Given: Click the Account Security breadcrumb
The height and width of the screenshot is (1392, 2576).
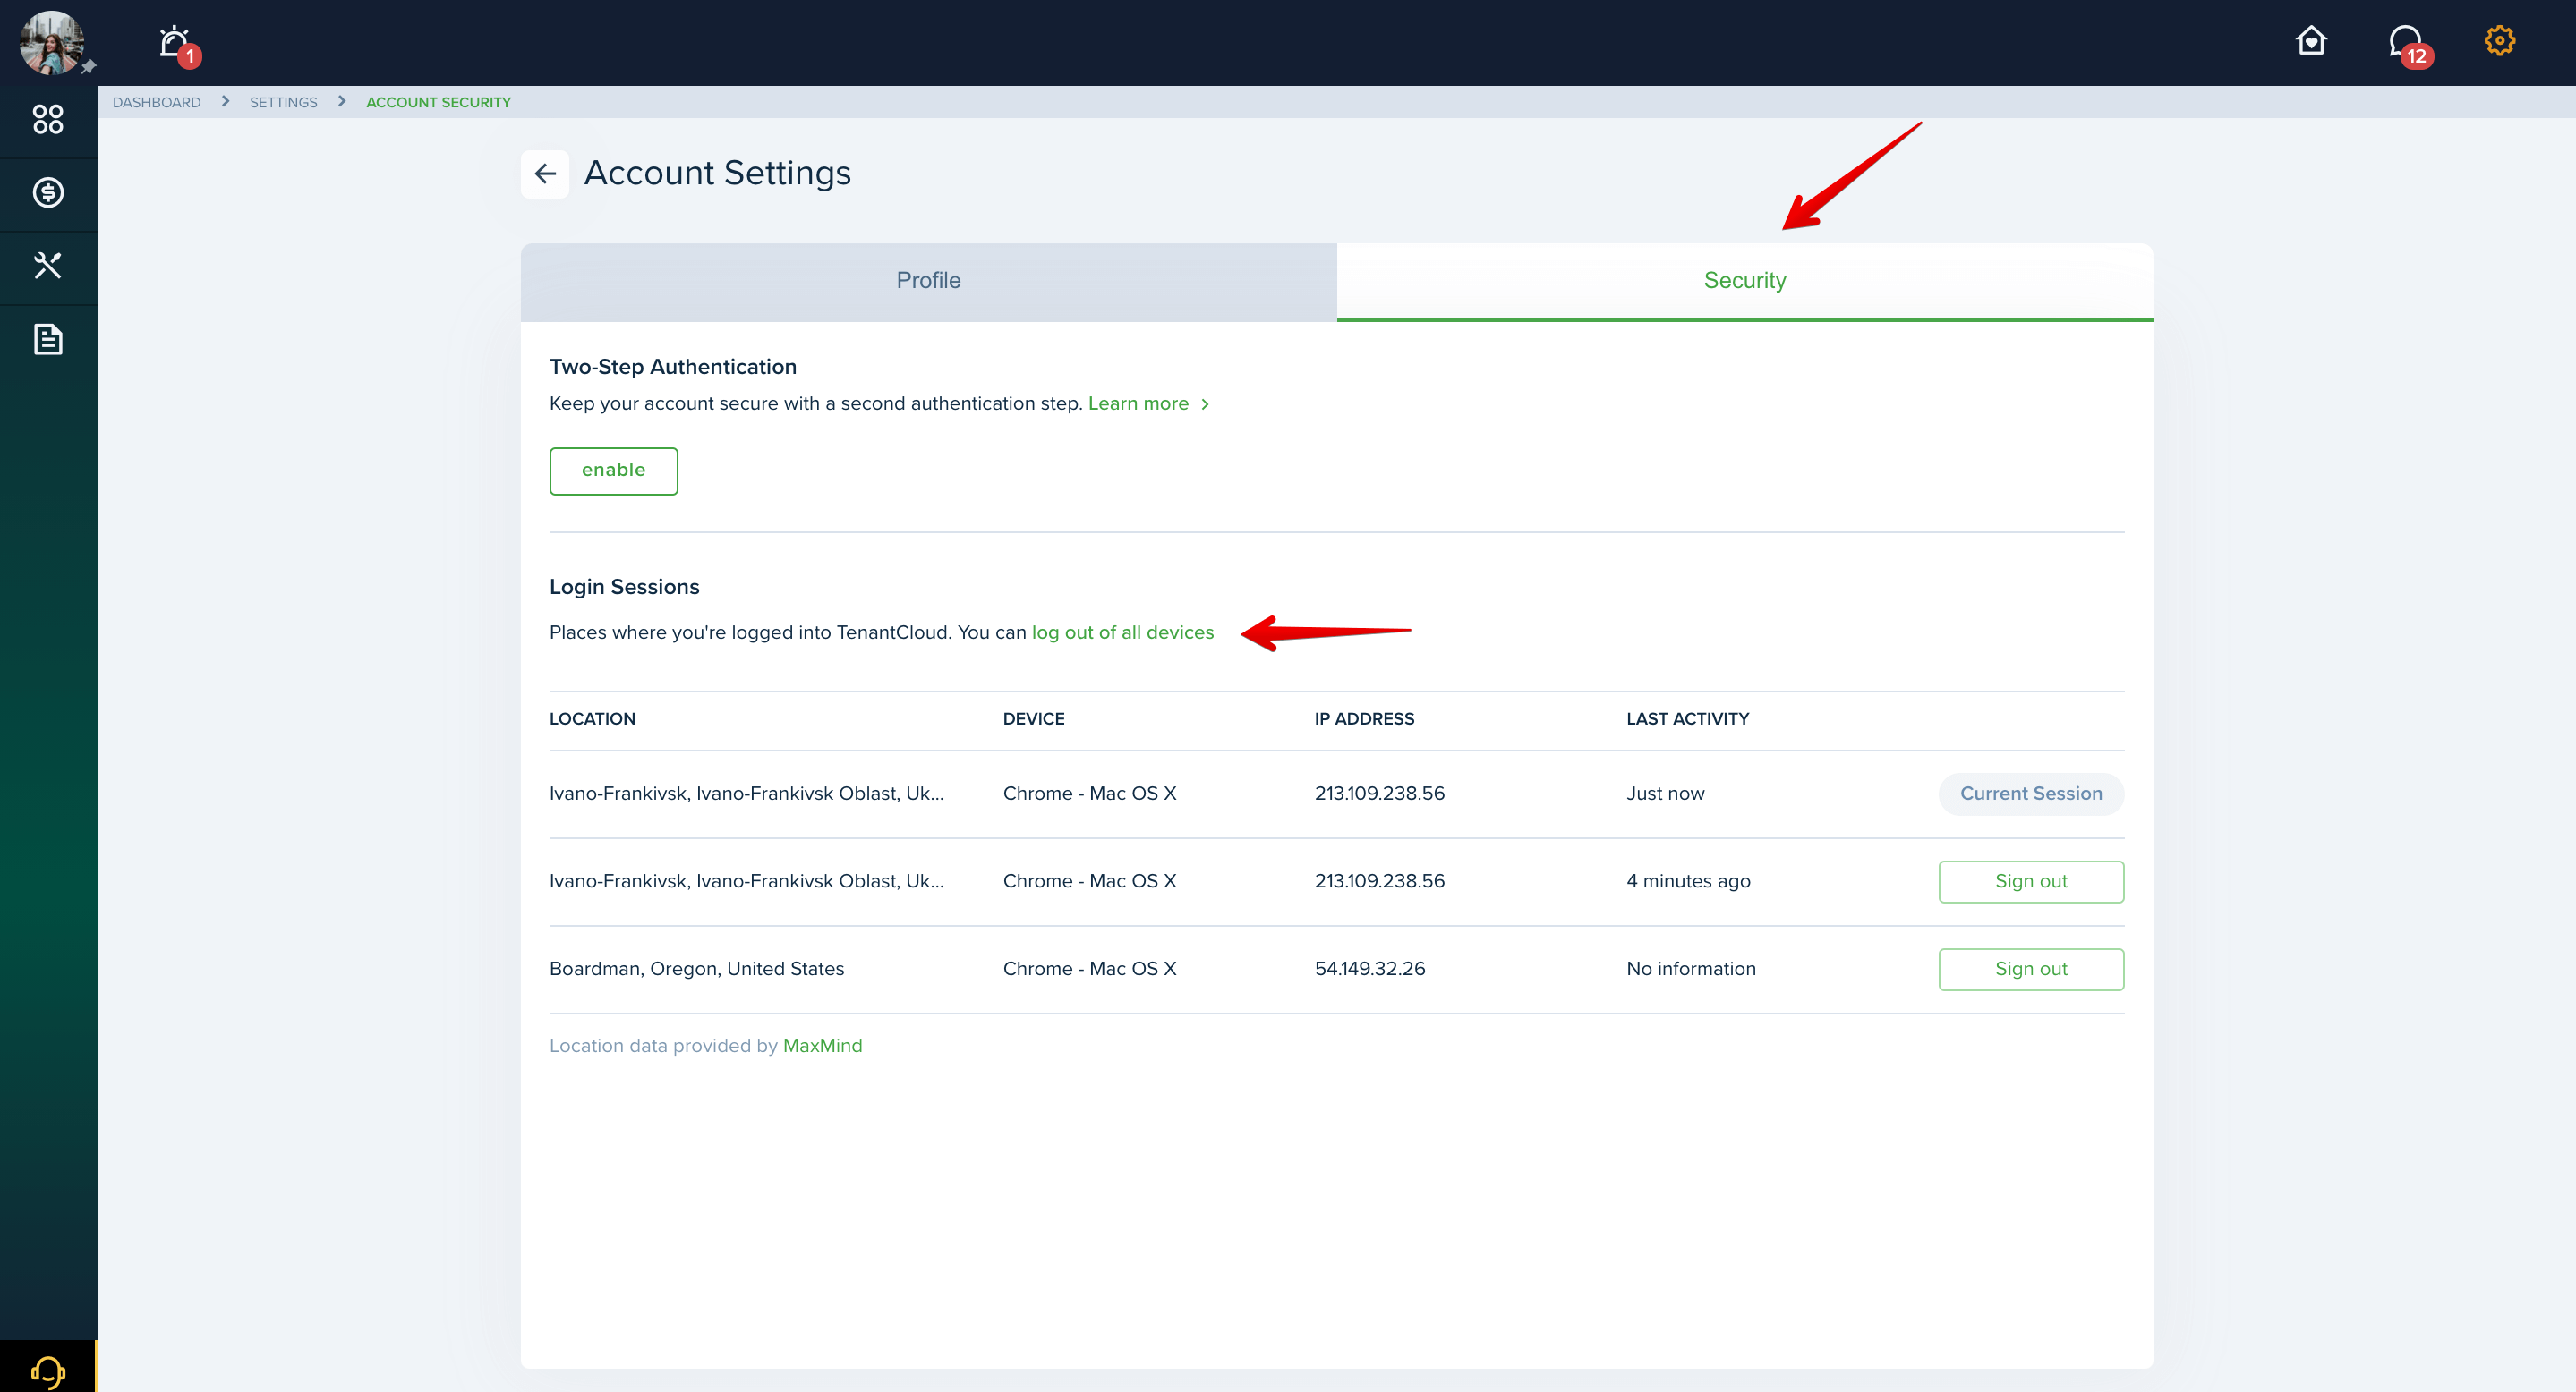Looking at the screenshot, I should coord(438,102).
